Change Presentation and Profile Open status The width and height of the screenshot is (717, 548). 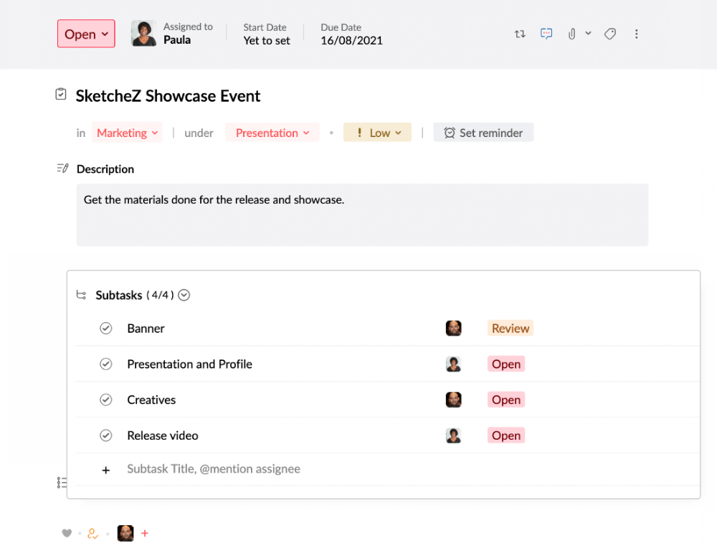click(506, 364)
